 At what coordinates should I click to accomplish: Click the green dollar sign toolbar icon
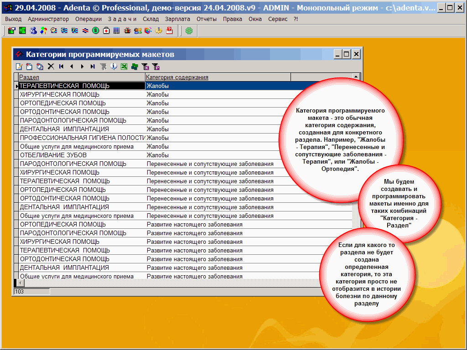[x=96, y=31]
